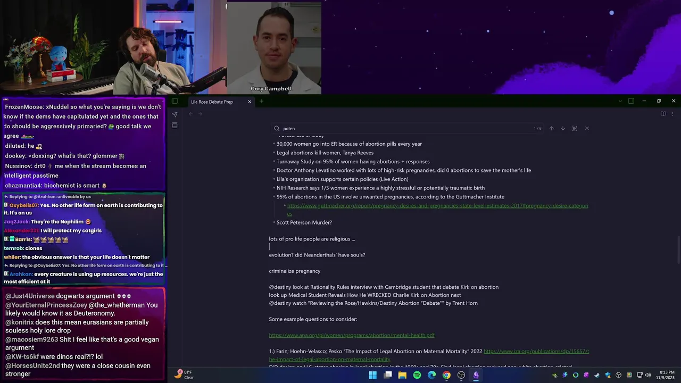Click the 'criminalize pregnancy' line
The height and width of the screenshot is (383, 681).
(295, 271)
